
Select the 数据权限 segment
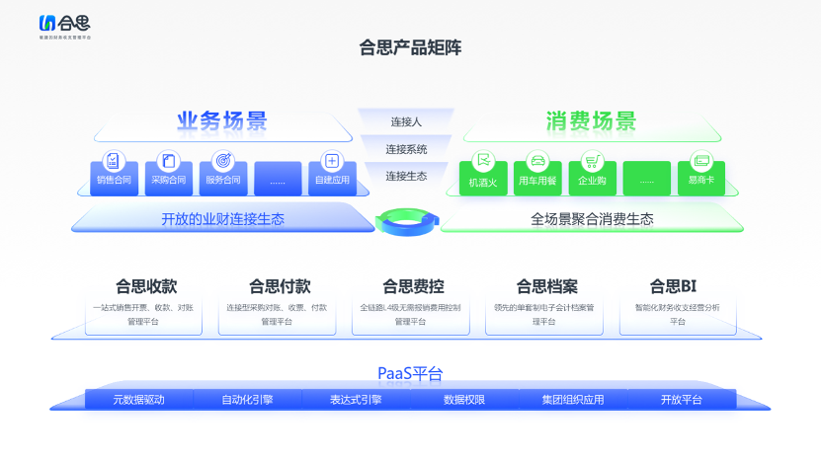click(x=464, y=400)
